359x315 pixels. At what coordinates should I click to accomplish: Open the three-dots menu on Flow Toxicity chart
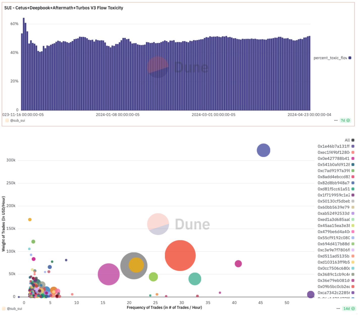(x=336, y=120)
